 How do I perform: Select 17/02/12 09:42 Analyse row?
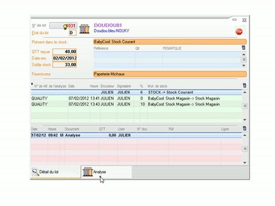tap(136, 135)
